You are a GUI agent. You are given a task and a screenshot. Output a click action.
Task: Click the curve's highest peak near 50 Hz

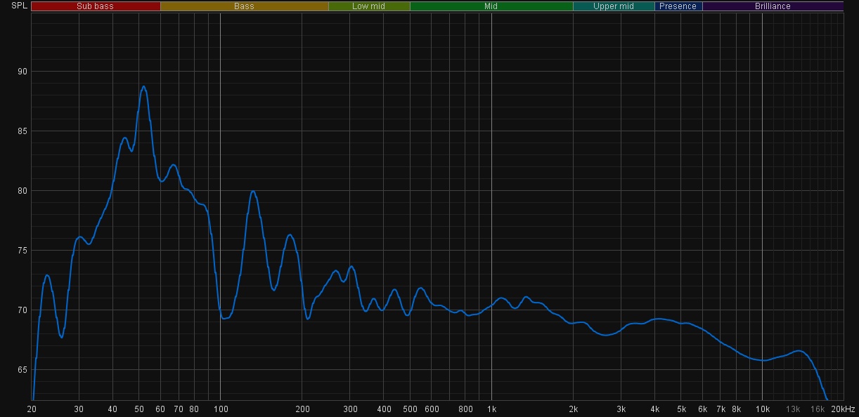143,86
